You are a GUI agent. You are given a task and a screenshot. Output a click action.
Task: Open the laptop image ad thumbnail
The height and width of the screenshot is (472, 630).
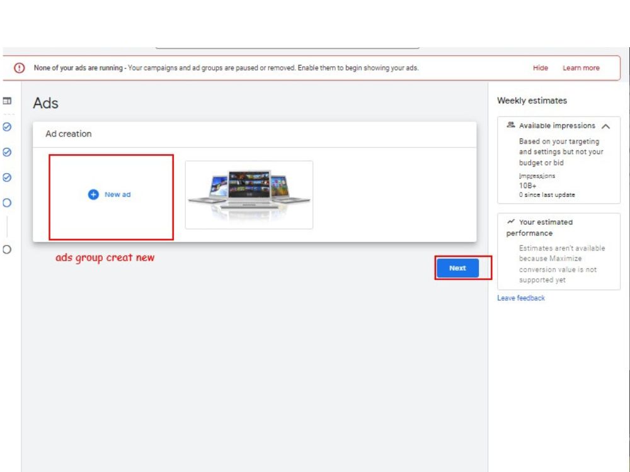[249, 195]
